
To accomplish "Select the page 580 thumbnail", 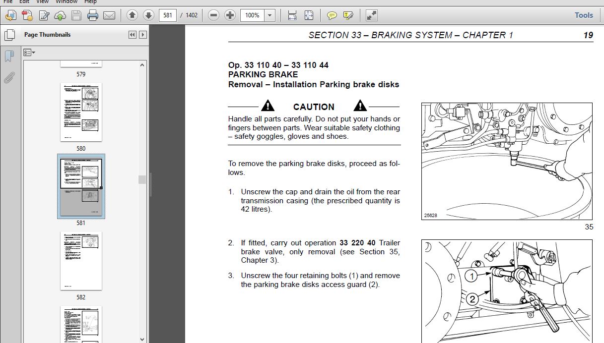I will click(x=81, y=113).
